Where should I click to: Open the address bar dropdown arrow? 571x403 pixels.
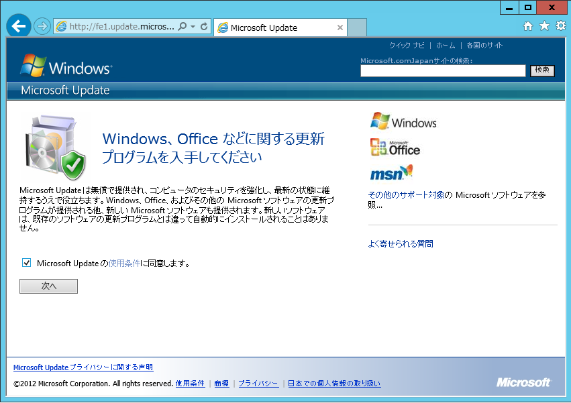(193, 27)
